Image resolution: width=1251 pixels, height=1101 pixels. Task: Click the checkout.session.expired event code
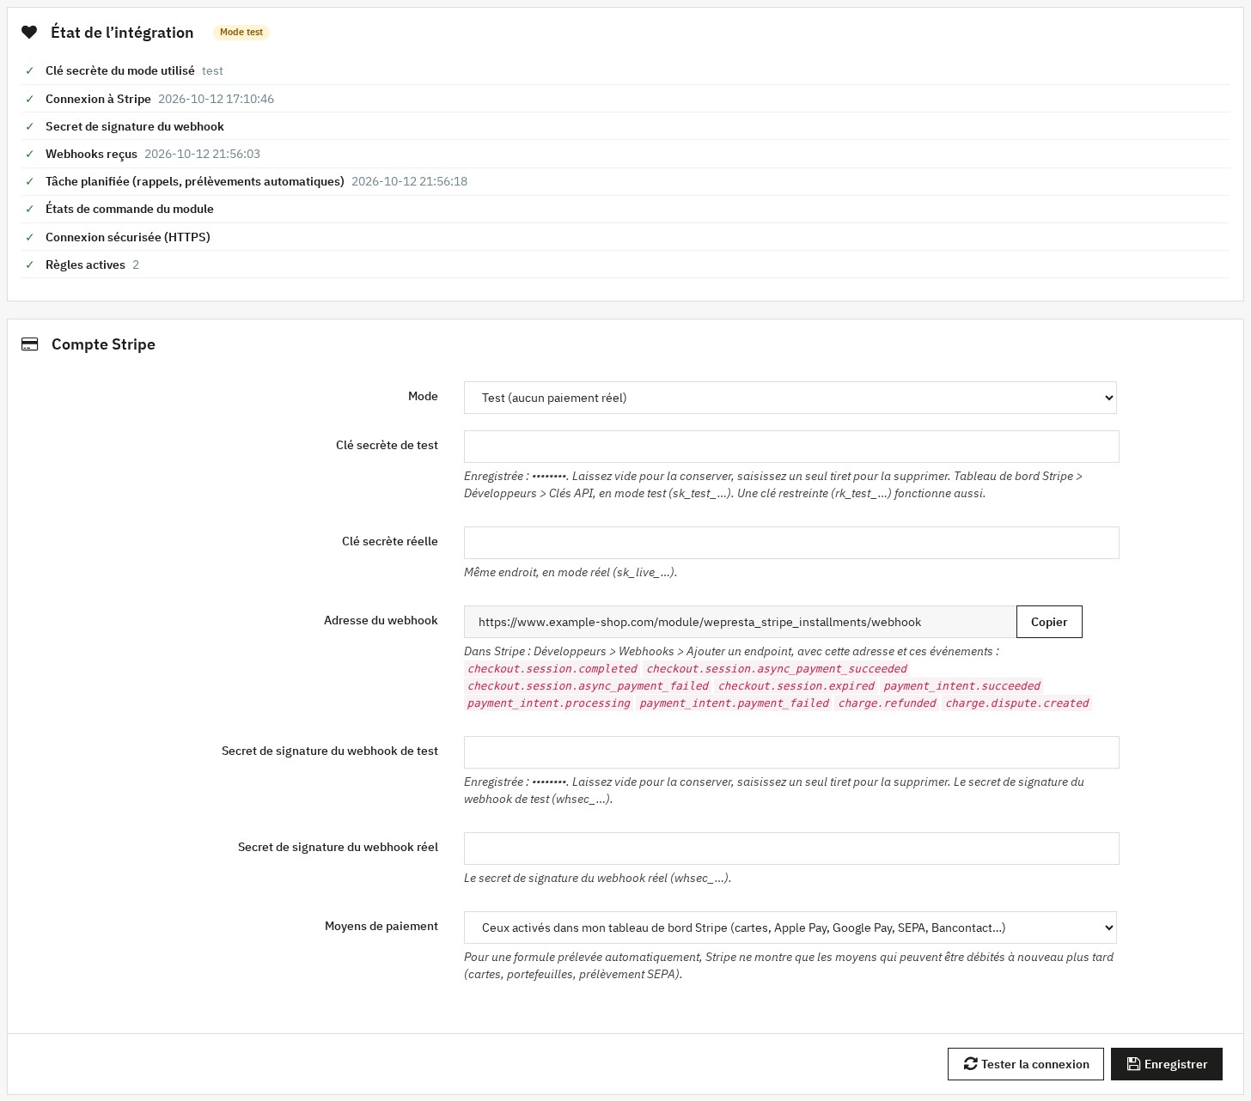[x=796, y=686]
